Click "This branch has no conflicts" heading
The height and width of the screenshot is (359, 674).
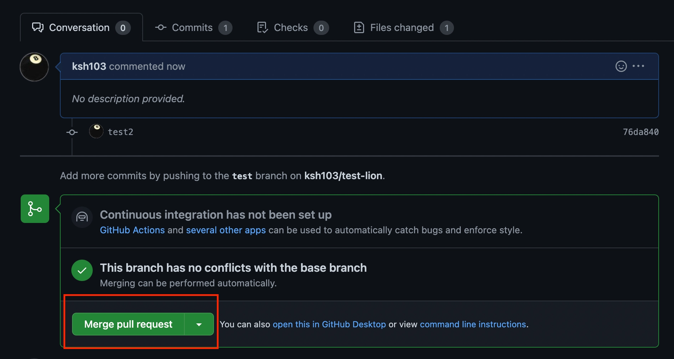coord(233,268)
